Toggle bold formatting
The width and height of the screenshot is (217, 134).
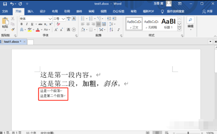point(22,24)
